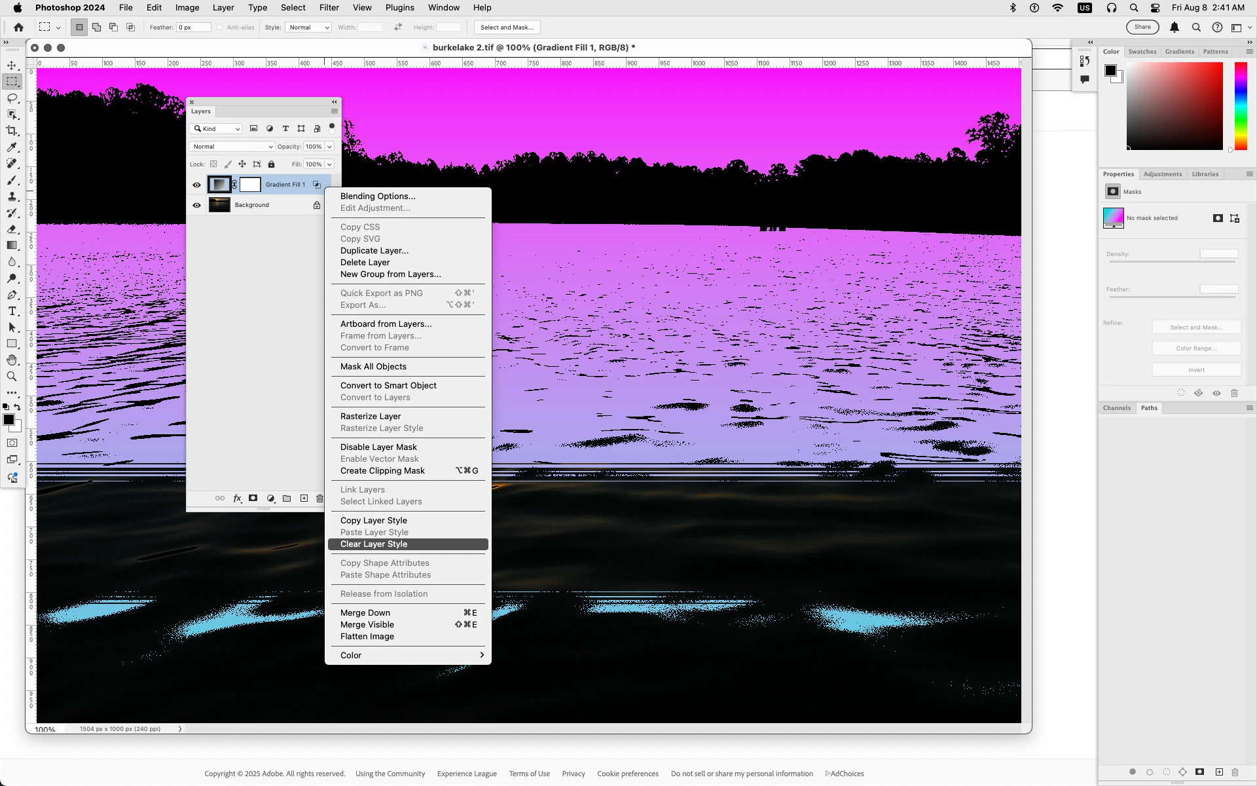Select the Lasso tool

12,98
